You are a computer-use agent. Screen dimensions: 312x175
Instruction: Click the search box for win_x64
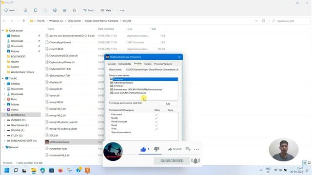[x=290, y=21]
